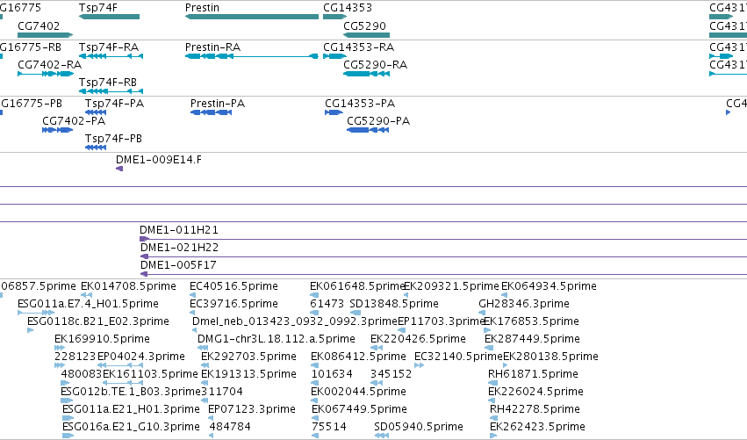
Task: Click the EK262423.5prime EST marker
Action: pyautogui.click(x=493, y=436)
